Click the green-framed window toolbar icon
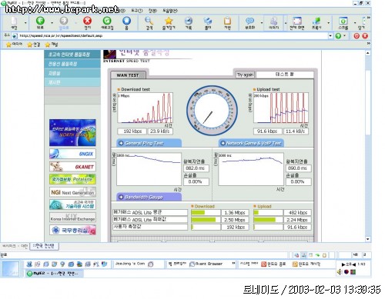Screen dimensions: 385x299 pos(343,21)
